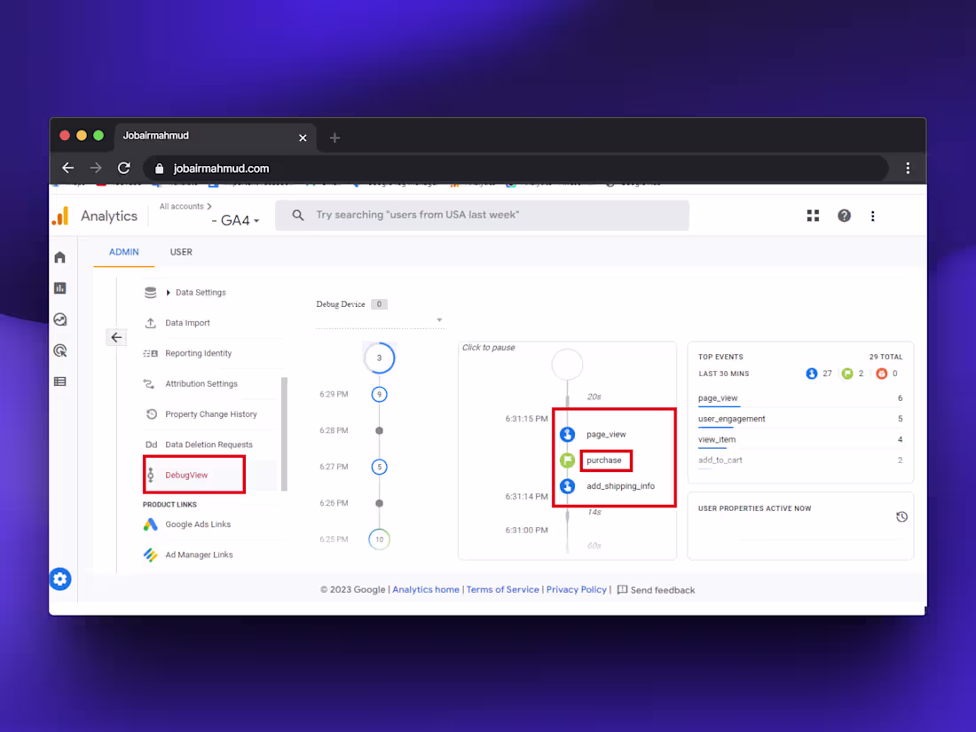Screen dimensions: 976x732
Task: Open Explore from the left navigation rail
Action: click(x=59, y=319)
